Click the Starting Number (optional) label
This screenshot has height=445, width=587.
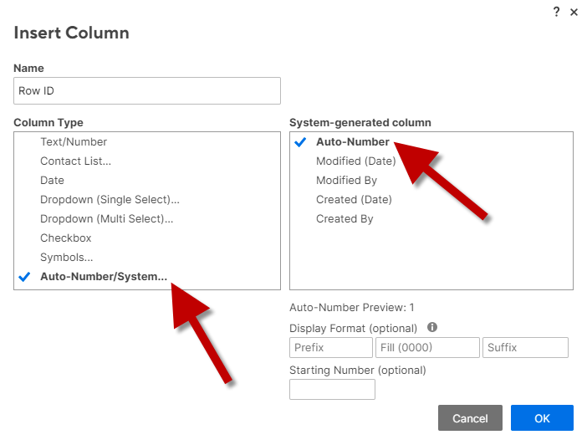pyautogui.click(x=358, y=371)
